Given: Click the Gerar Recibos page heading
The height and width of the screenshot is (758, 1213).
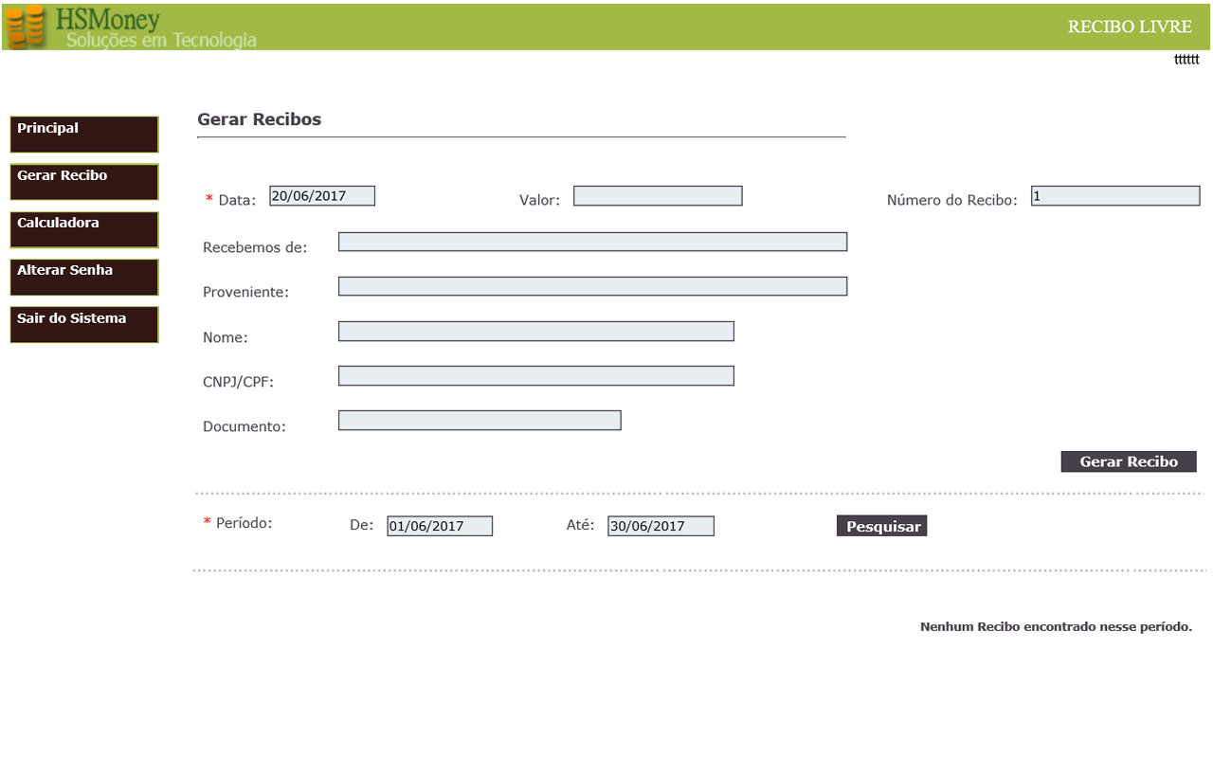Looking at the screenshot, I should click(x=260, y=119).
